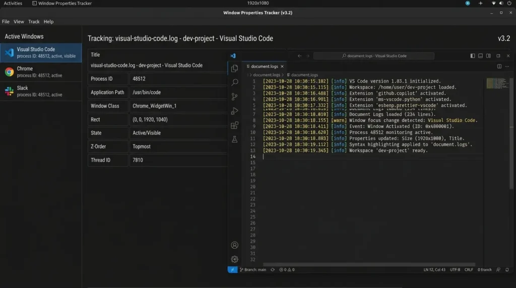
Task: Click the Accounts icon in VS Code
Action: coord(235,245)
